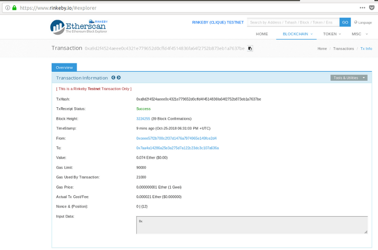Click the '39 Block Confirmations' text

(172, 119)
